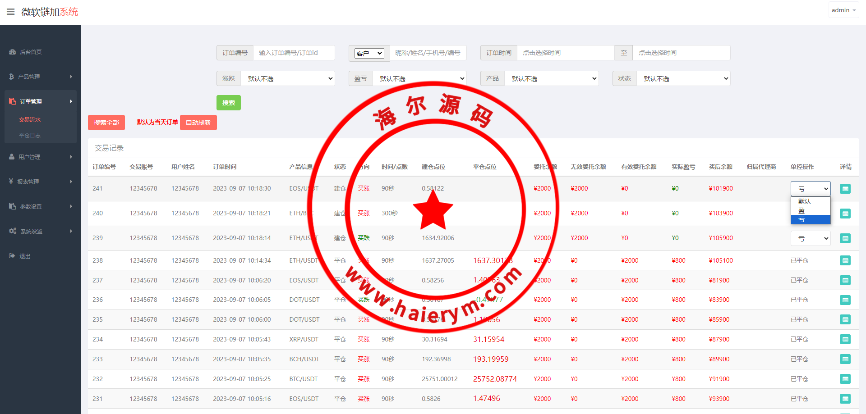Screen dimensions: 866x414
Task: Select 盈 option in open dropdown list
Action: point(802,210)
